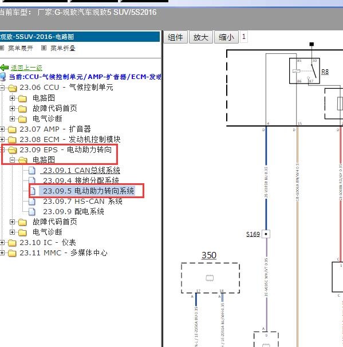Screen dimensions: 343x347
Task: Click the 23.07 AMP folder icon
Action: pyautogui.click(x=12, y=129)
